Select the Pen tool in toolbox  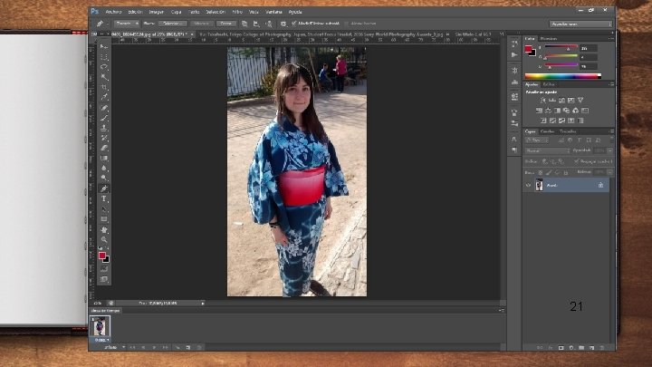click(104, 188)
